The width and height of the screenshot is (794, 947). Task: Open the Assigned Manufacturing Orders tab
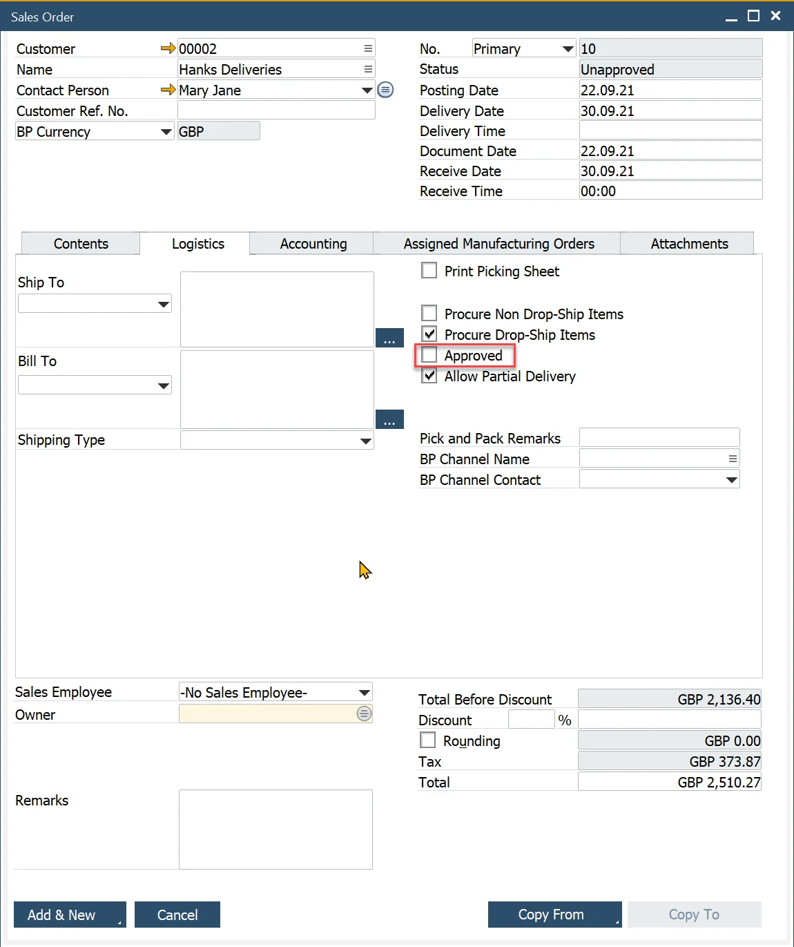pyautogui.click(x=498, y=243)
